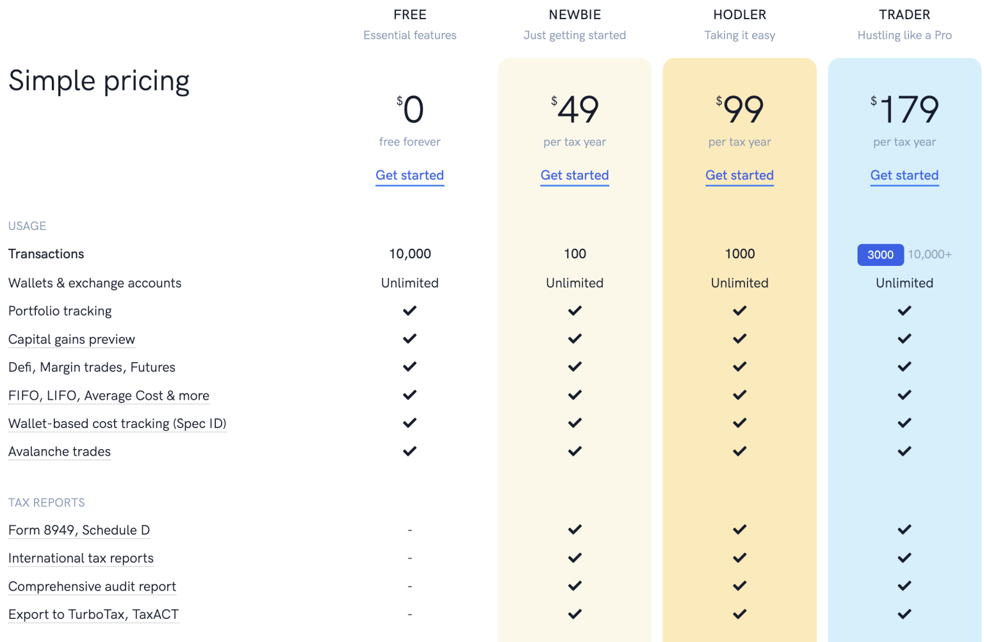This screenshot has width=984, height=642.
Task: Switch Trader transactions to 10,000+
Action: click(x=930, y=255)
